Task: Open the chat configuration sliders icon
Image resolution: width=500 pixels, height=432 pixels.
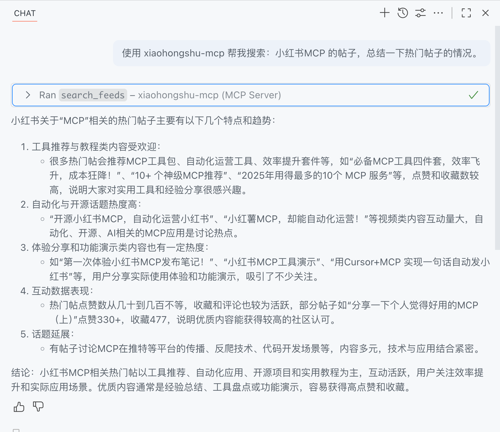Action: (420, 13)
